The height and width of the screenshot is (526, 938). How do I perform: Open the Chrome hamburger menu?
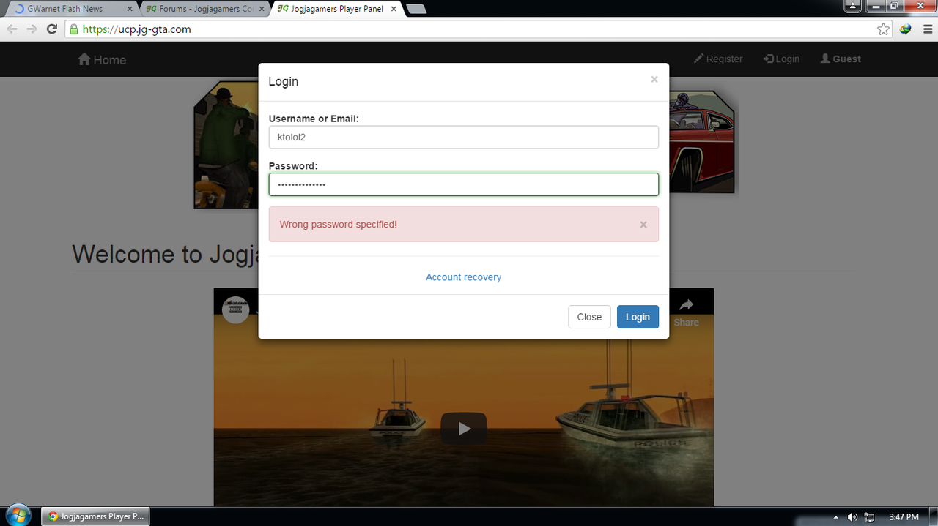coord(927,29)
